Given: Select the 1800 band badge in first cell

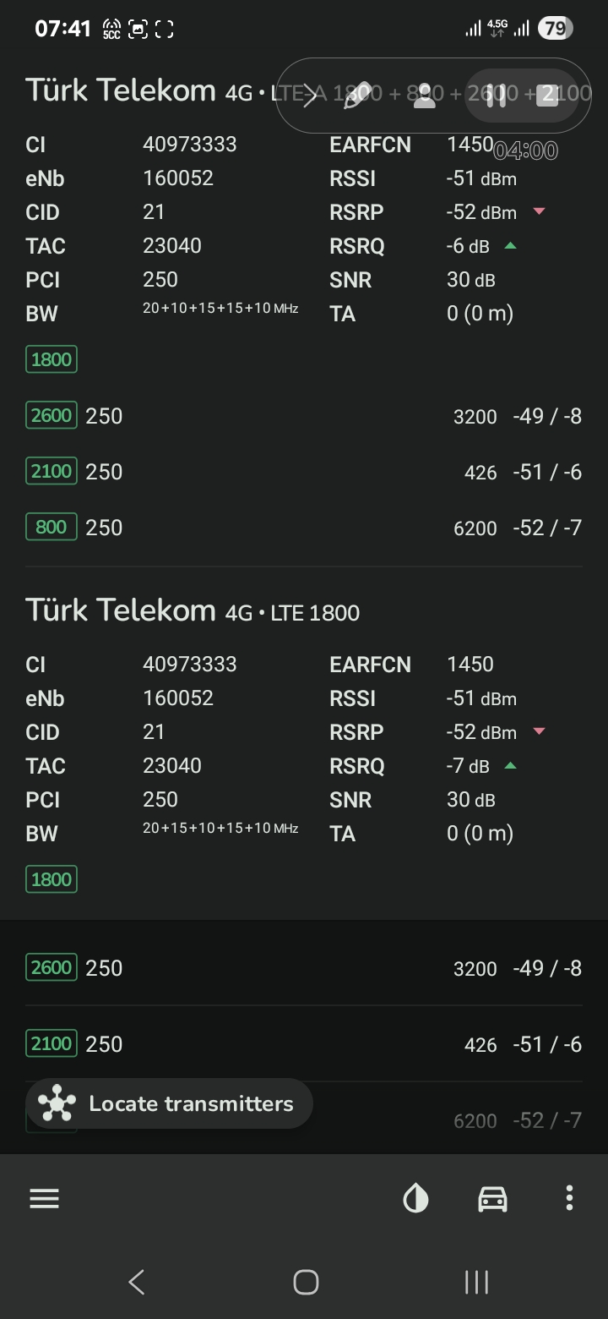Looking at the screenshot, I should (52, 359).
